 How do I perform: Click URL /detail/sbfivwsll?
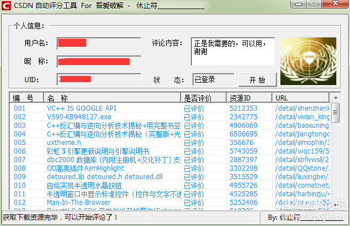click(302, 160)
